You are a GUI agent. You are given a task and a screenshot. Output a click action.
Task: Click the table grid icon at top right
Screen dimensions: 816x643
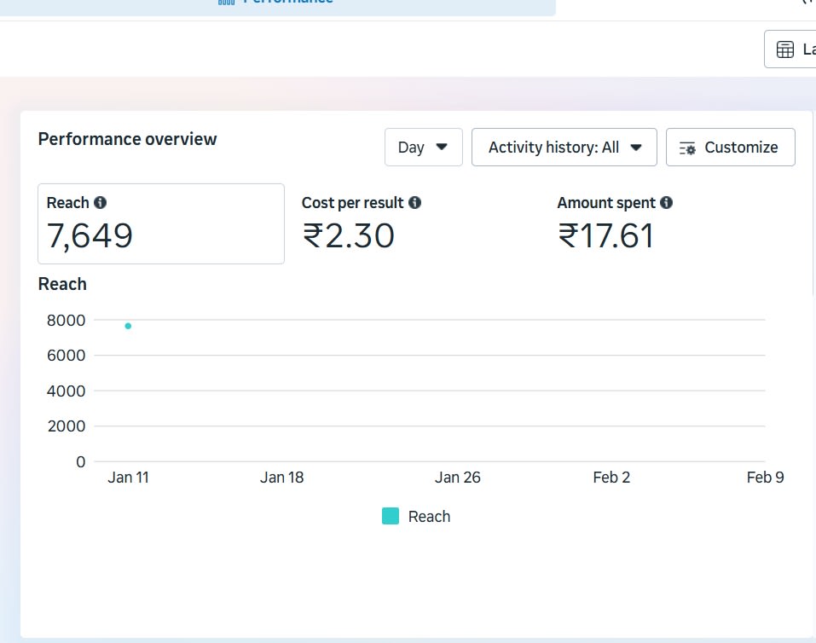[x=784, y=50]
